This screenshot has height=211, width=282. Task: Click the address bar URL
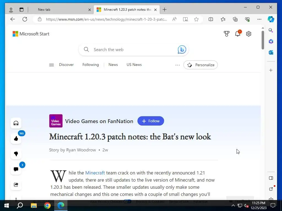[107, 19]
